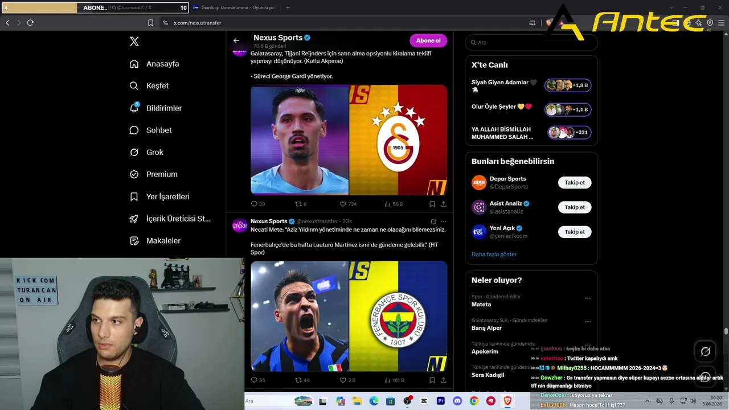729x410 pixels.
Task: Open the Reijnders Galatasaray post image
Action: [349, 140]
